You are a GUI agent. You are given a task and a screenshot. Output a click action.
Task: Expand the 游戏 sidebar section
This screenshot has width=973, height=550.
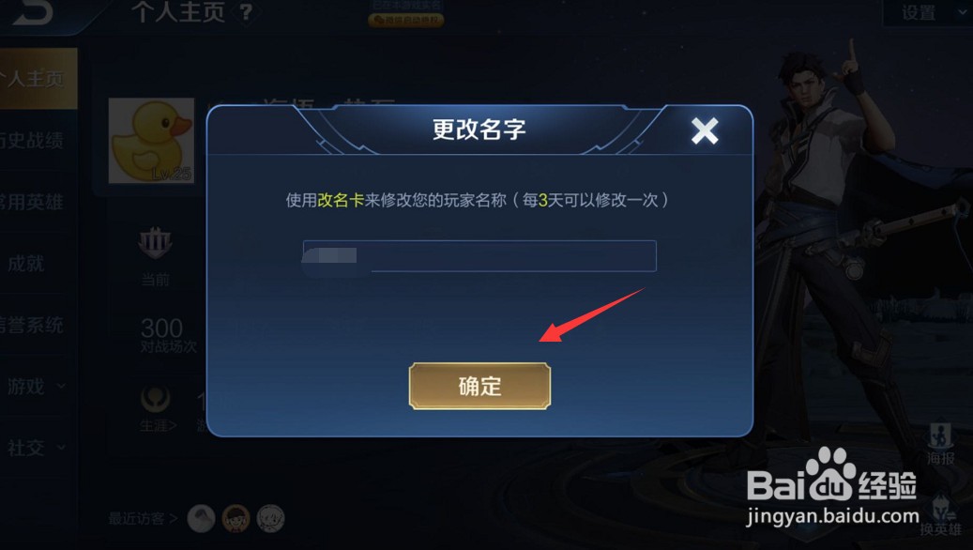pyautogui.click(x=35, y=386)
